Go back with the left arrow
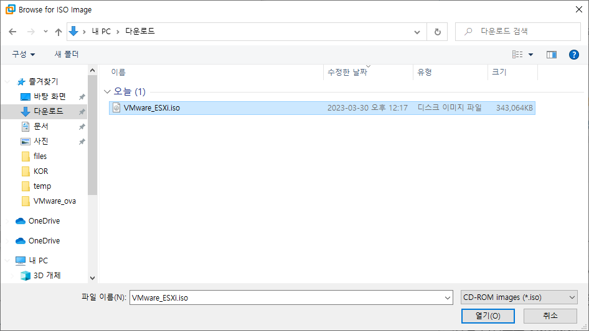Screen dimensions: 589x331 tap(12, 32)
